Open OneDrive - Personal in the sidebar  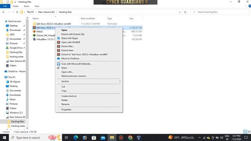click(x=17, y=71)
